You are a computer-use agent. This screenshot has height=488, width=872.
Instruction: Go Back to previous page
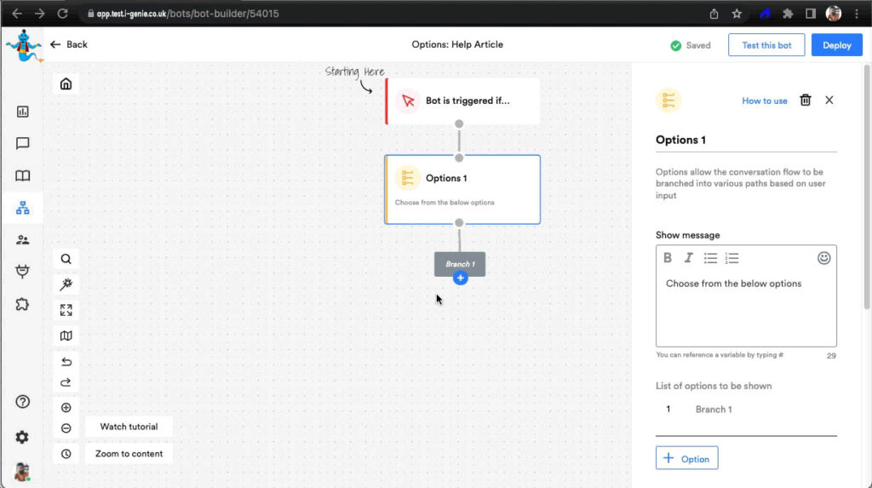coord(69,44)
